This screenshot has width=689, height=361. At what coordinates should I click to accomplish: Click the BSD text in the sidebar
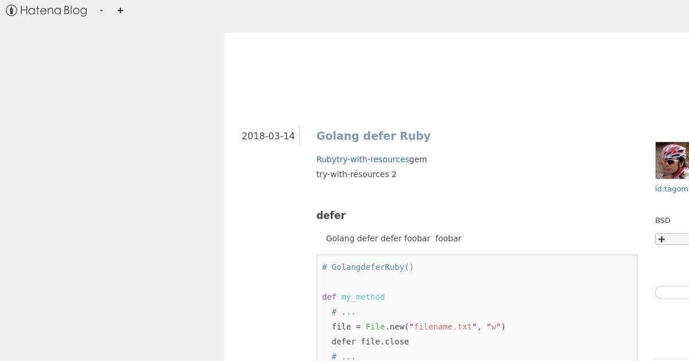click(663, 220)
